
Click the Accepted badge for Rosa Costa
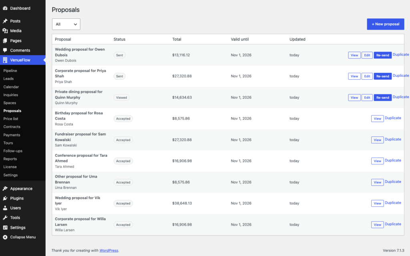123,118
